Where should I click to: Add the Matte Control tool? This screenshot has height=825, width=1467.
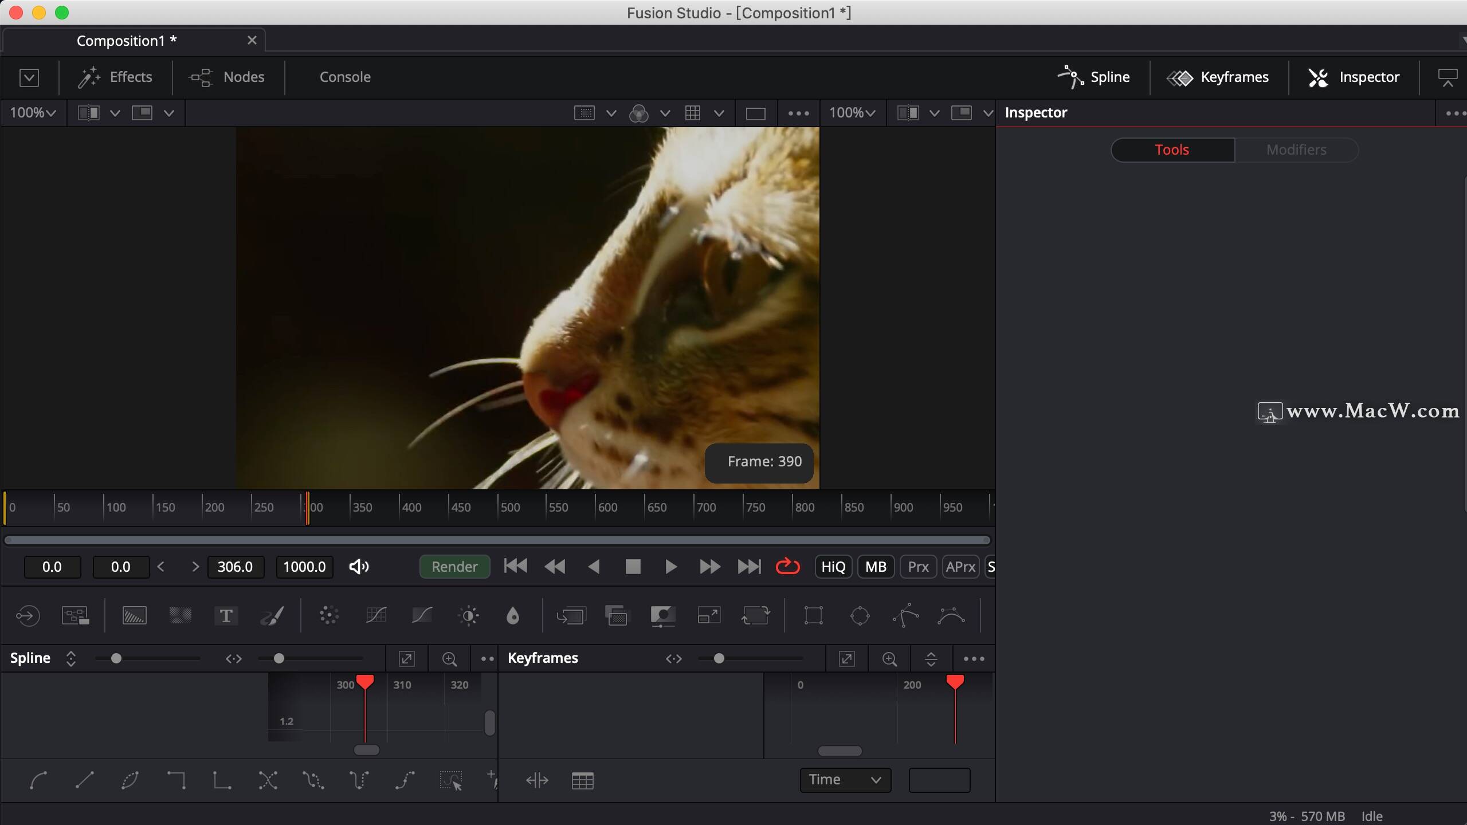[x=663, y=616]
